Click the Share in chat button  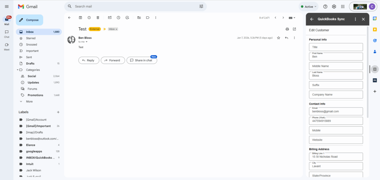pos(142,60)
